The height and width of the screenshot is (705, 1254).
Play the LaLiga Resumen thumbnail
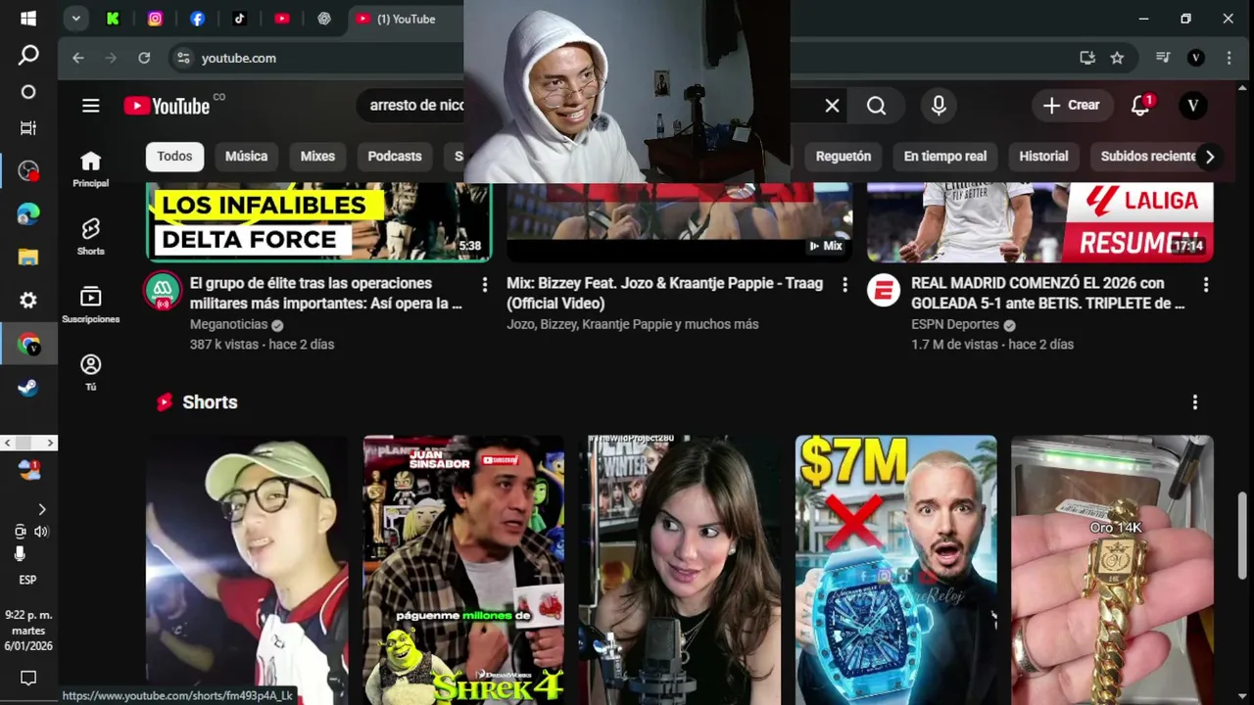tap(1040, 221)
